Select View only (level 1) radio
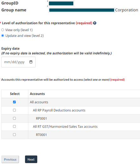This screenshot has height=164, width=140. click(3, 30)
